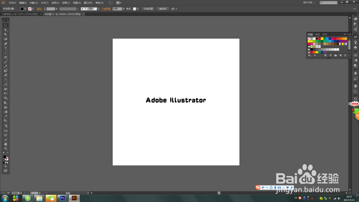Expand the stroke weight dropdown

click(x=56, y=9)
